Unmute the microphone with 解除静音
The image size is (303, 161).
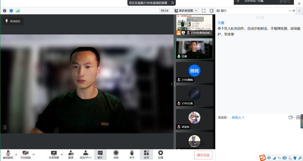(8, 154)
